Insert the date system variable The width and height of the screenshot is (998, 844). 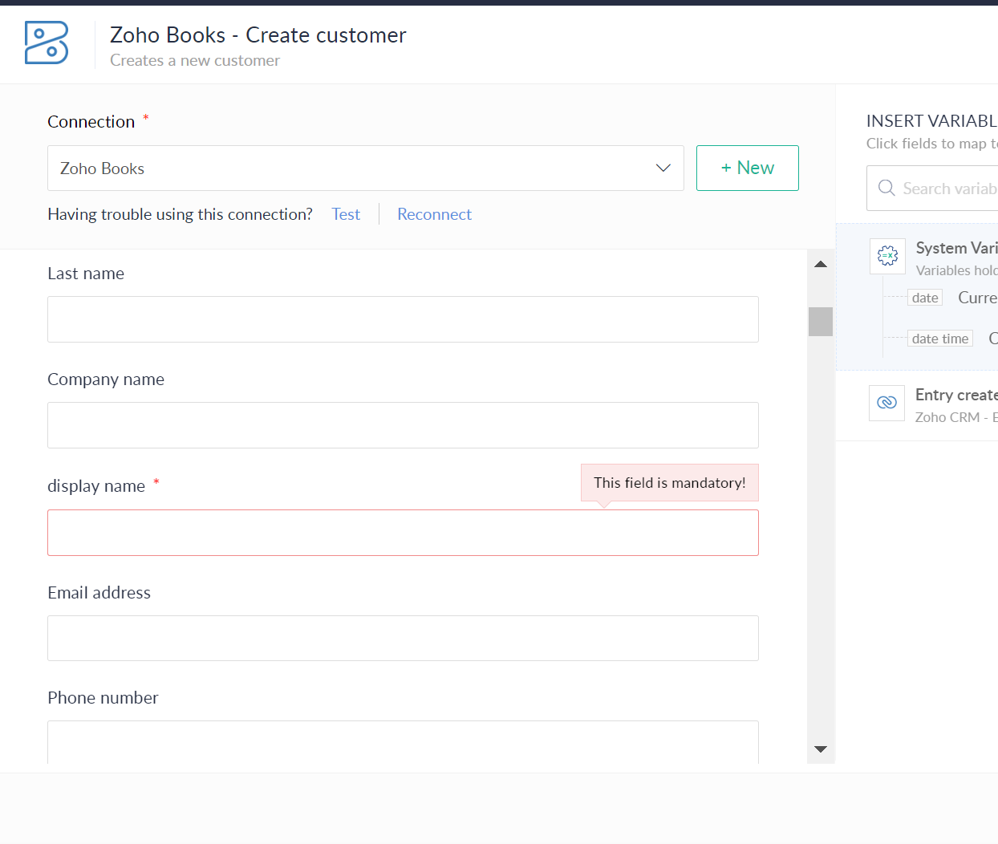[x=925, y=298]
